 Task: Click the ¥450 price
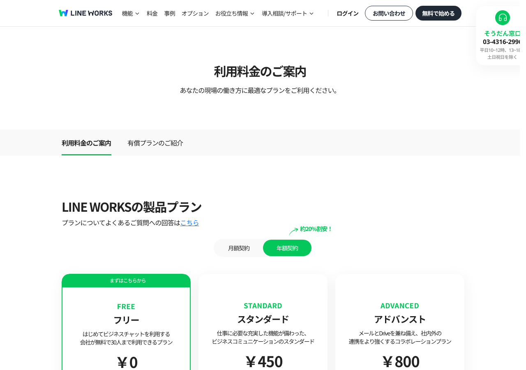pyautogui.click(x=264, y=362)
